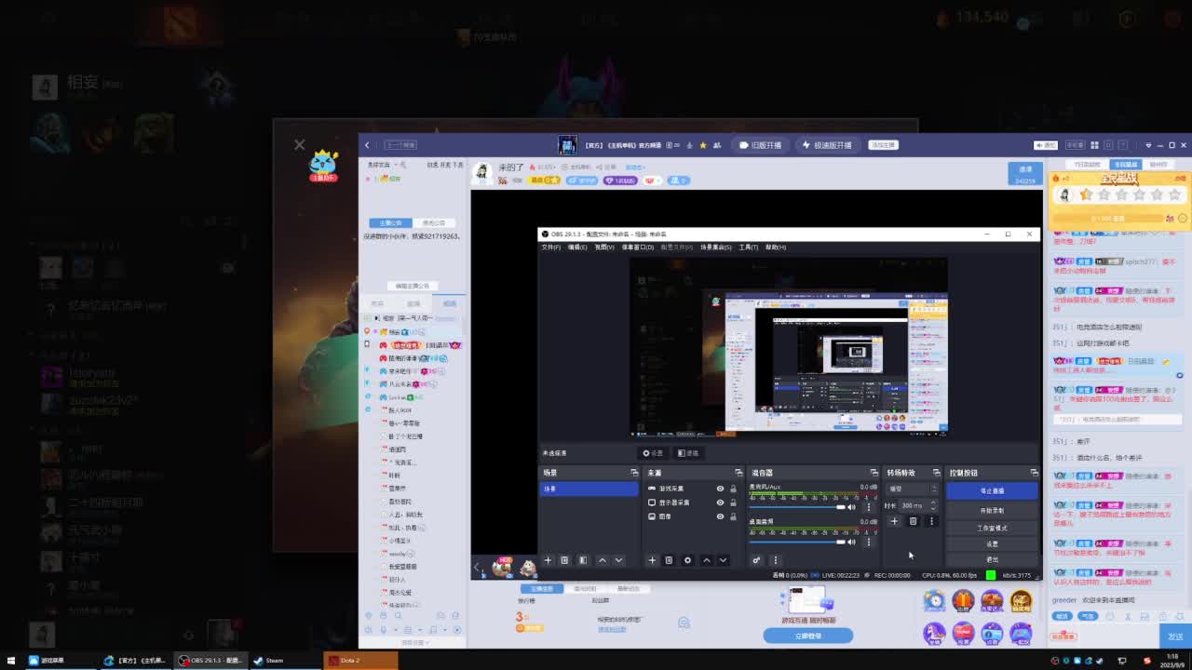The width and height of the screenshot is (1192, 670).
Task: Open OBS 工具(T) menu
Action: coord(749,248)
